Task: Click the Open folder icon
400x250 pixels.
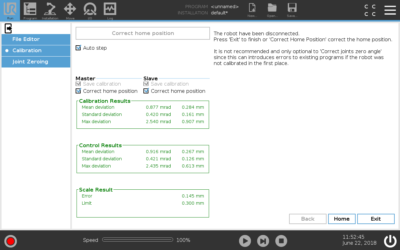Action: pyautogui.click(x=272, y=9)
